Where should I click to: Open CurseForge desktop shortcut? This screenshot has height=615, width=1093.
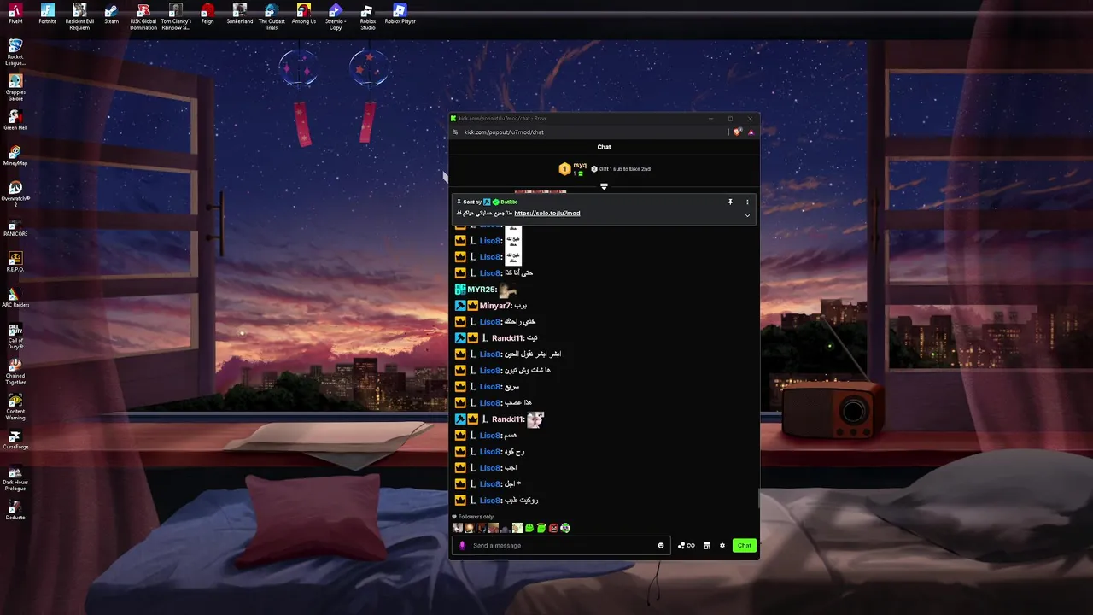15,440
